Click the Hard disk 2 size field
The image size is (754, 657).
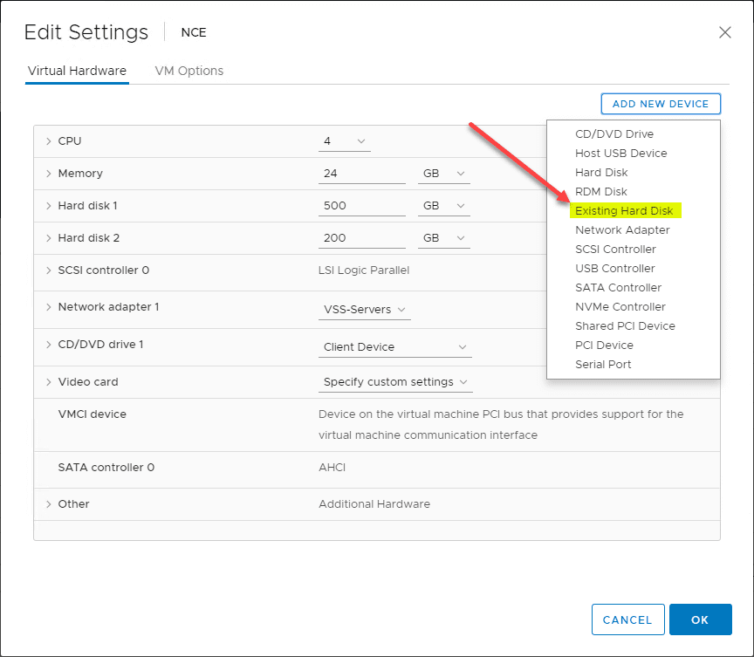tap(361, 238)
